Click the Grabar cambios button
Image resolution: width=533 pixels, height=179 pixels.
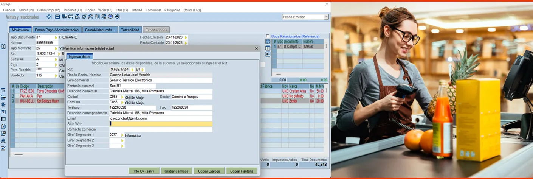tap(177, 171)
